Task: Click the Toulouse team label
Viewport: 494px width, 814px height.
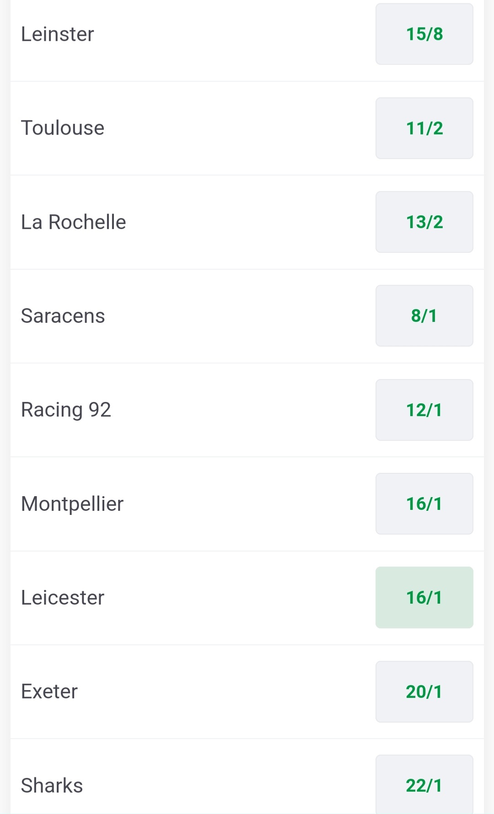Action: [63, 128]
